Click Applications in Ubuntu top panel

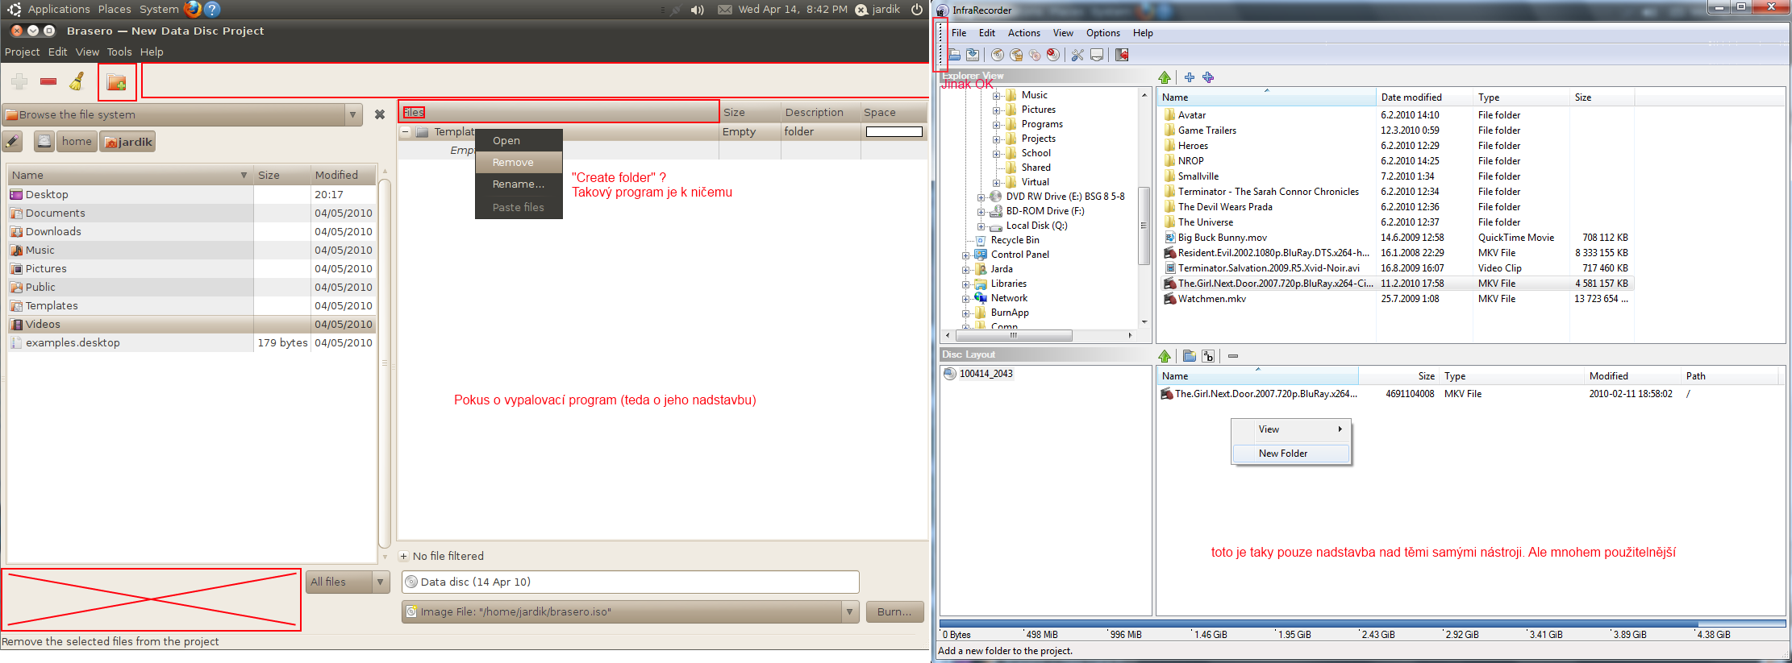(x=59, y=9)
